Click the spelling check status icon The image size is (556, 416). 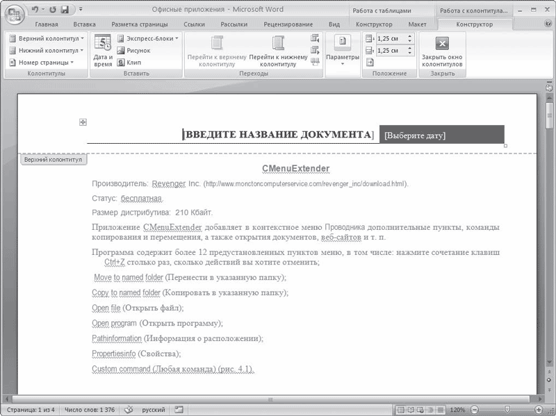(x=129, y=410)
